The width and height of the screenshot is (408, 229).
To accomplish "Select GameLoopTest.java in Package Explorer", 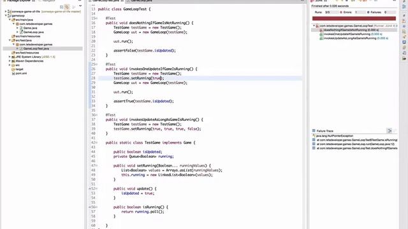I will (x=36, y=48).
